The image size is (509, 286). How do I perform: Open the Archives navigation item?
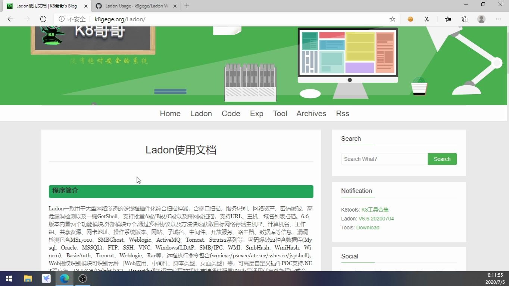311,114
